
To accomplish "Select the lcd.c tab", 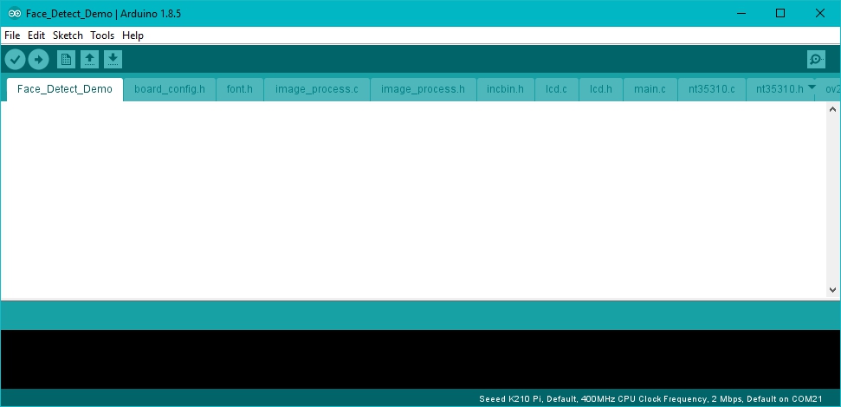I will click(x=557, y=89).
